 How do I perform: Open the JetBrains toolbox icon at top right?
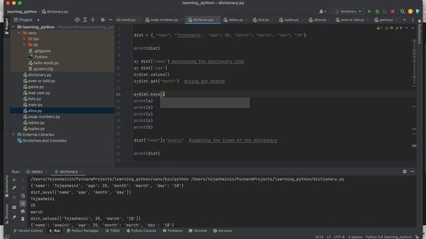pos(419,11)
